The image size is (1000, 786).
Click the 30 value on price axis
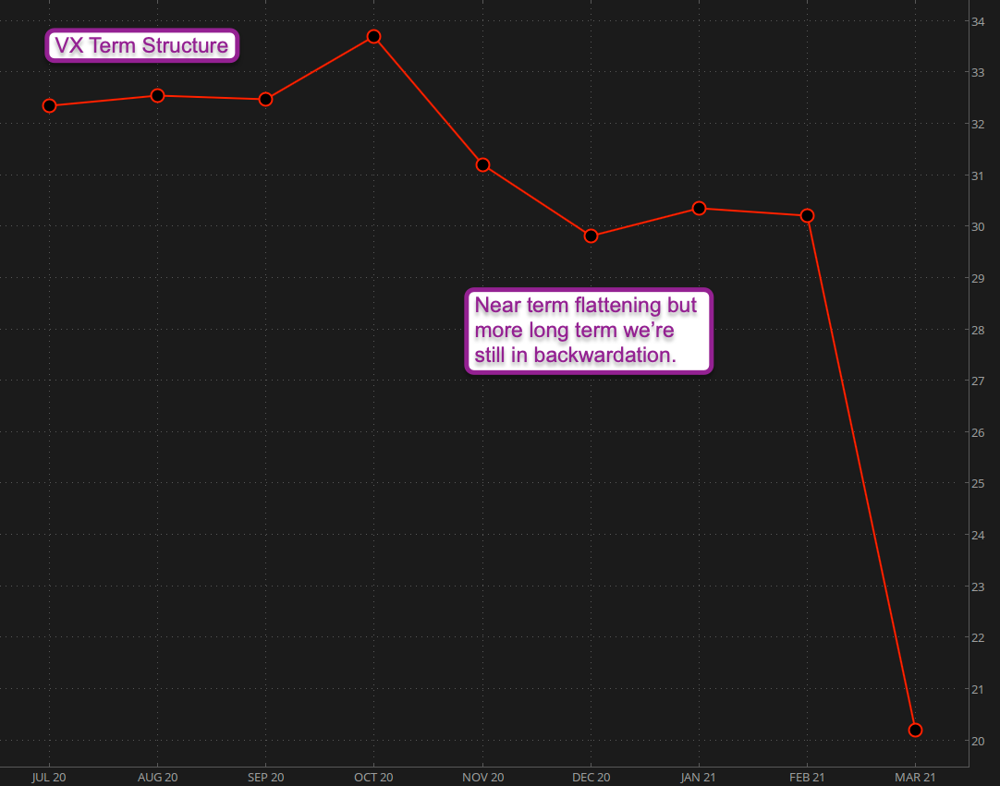978,227
